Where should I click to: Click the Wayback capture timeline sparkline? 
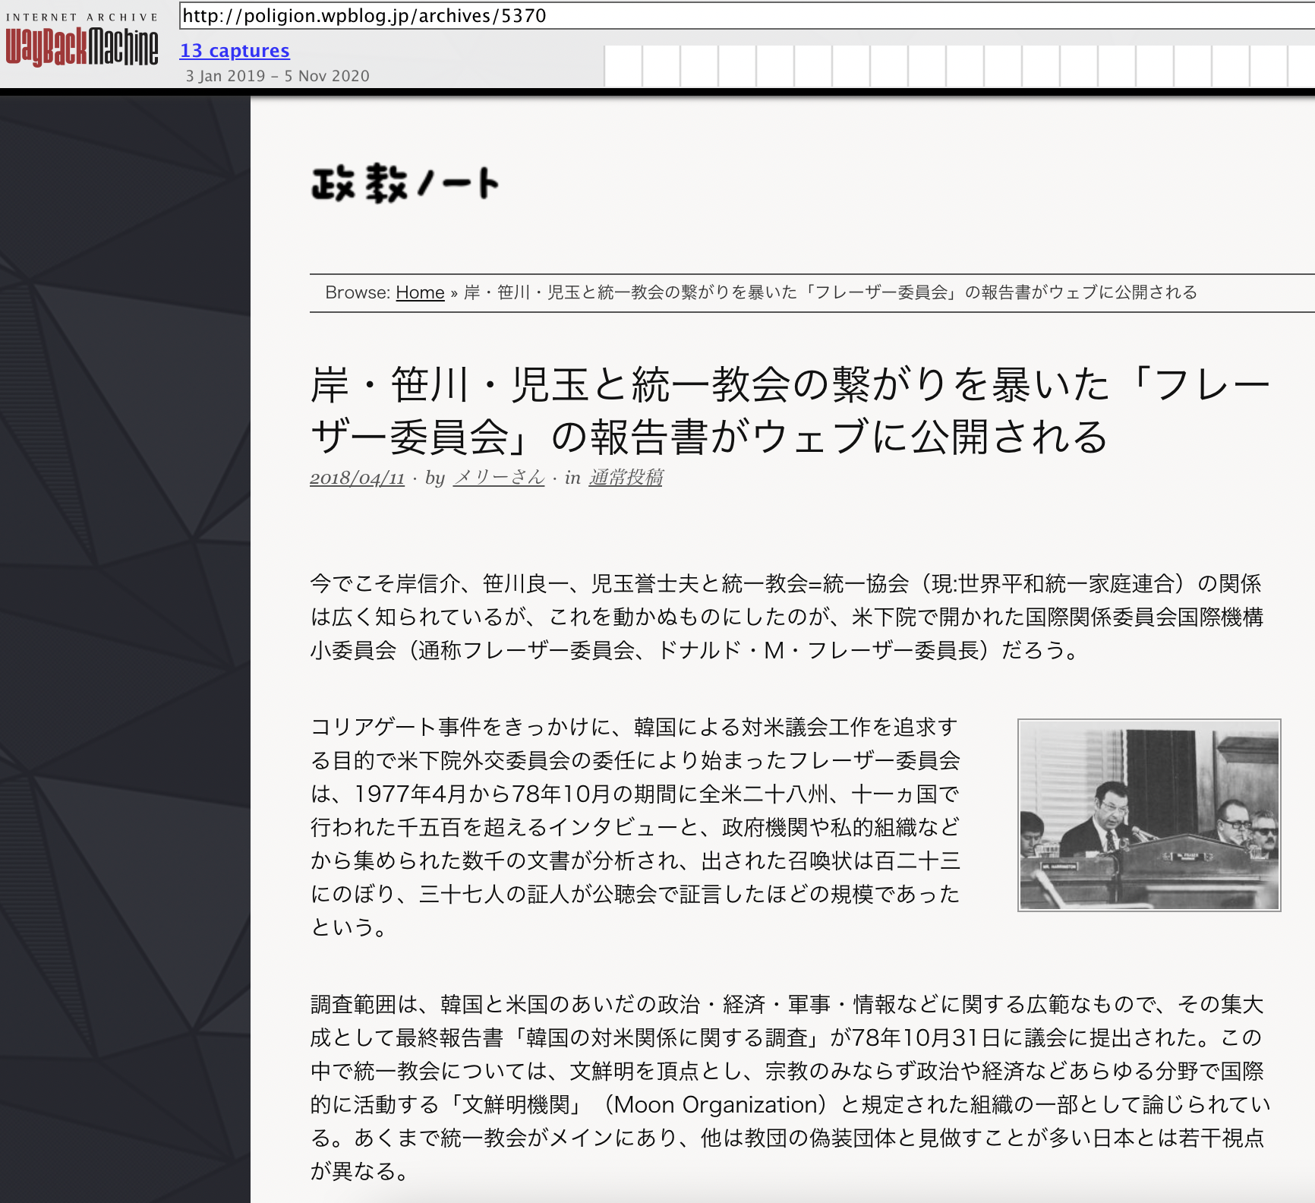[960, 66]
